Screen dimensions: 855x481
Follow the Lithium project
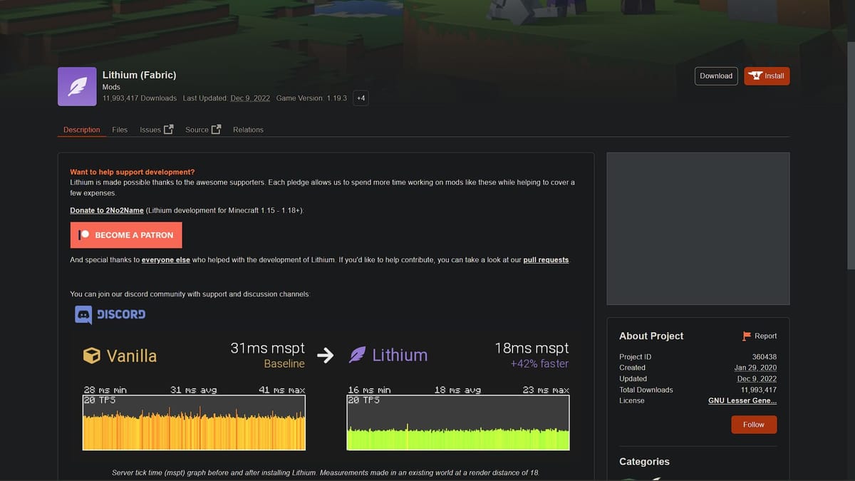pos(754,425)
